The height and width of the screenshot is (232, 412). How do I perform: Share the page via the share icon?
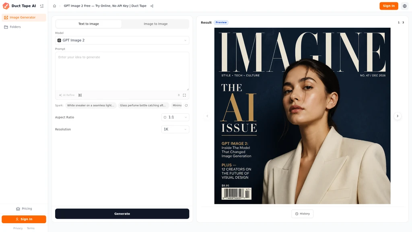click(152, 6)
